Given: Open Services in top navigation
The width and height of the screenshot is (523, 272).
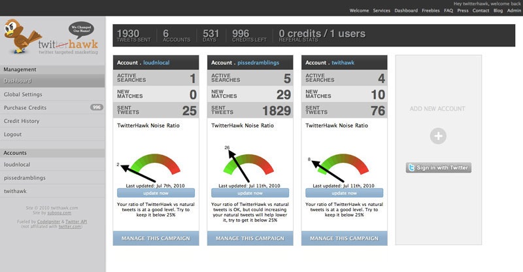Looking at the screenshot, I should click(382, 10).
